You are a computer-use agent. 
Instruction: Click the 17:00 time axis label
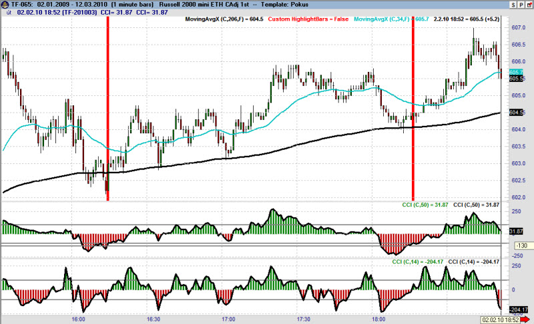point(228,319)
